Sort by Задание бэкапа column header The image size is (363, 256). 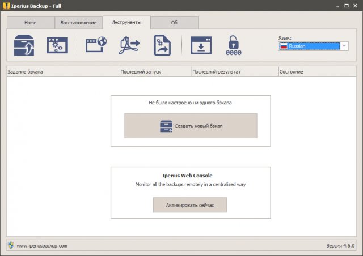click(62, 72)
